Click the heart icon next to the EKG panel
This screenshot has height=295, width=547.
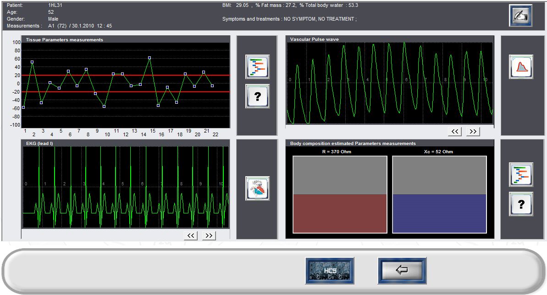click(x=257, y=188)
